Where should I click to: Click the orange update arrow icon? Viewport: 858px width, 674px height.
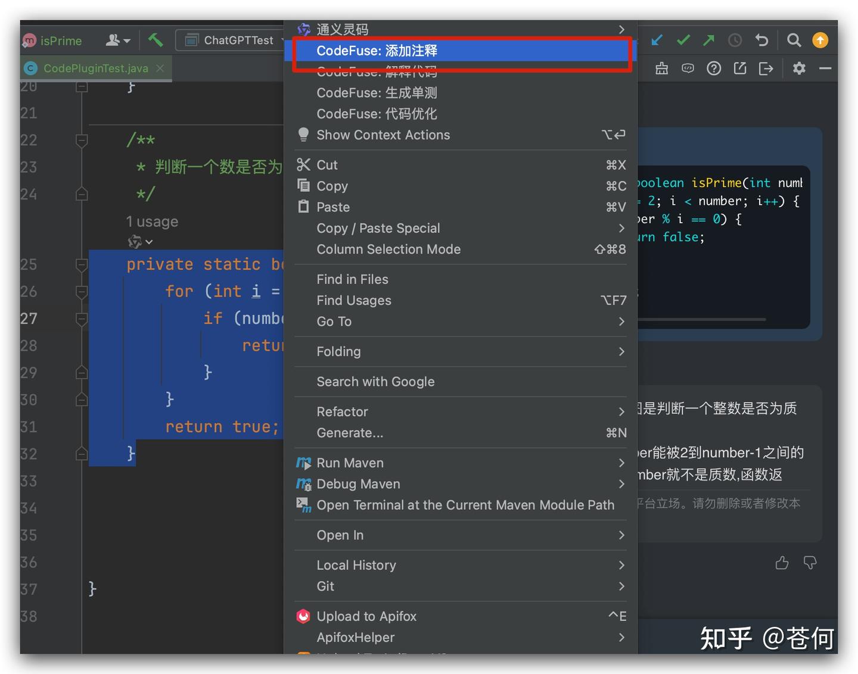tap(820, 40)
